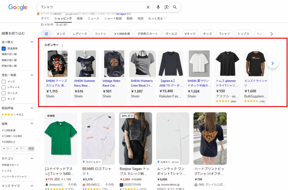288x190 pixels.
Task: Click the Amazon seller icon
Action: coord(47,185)
